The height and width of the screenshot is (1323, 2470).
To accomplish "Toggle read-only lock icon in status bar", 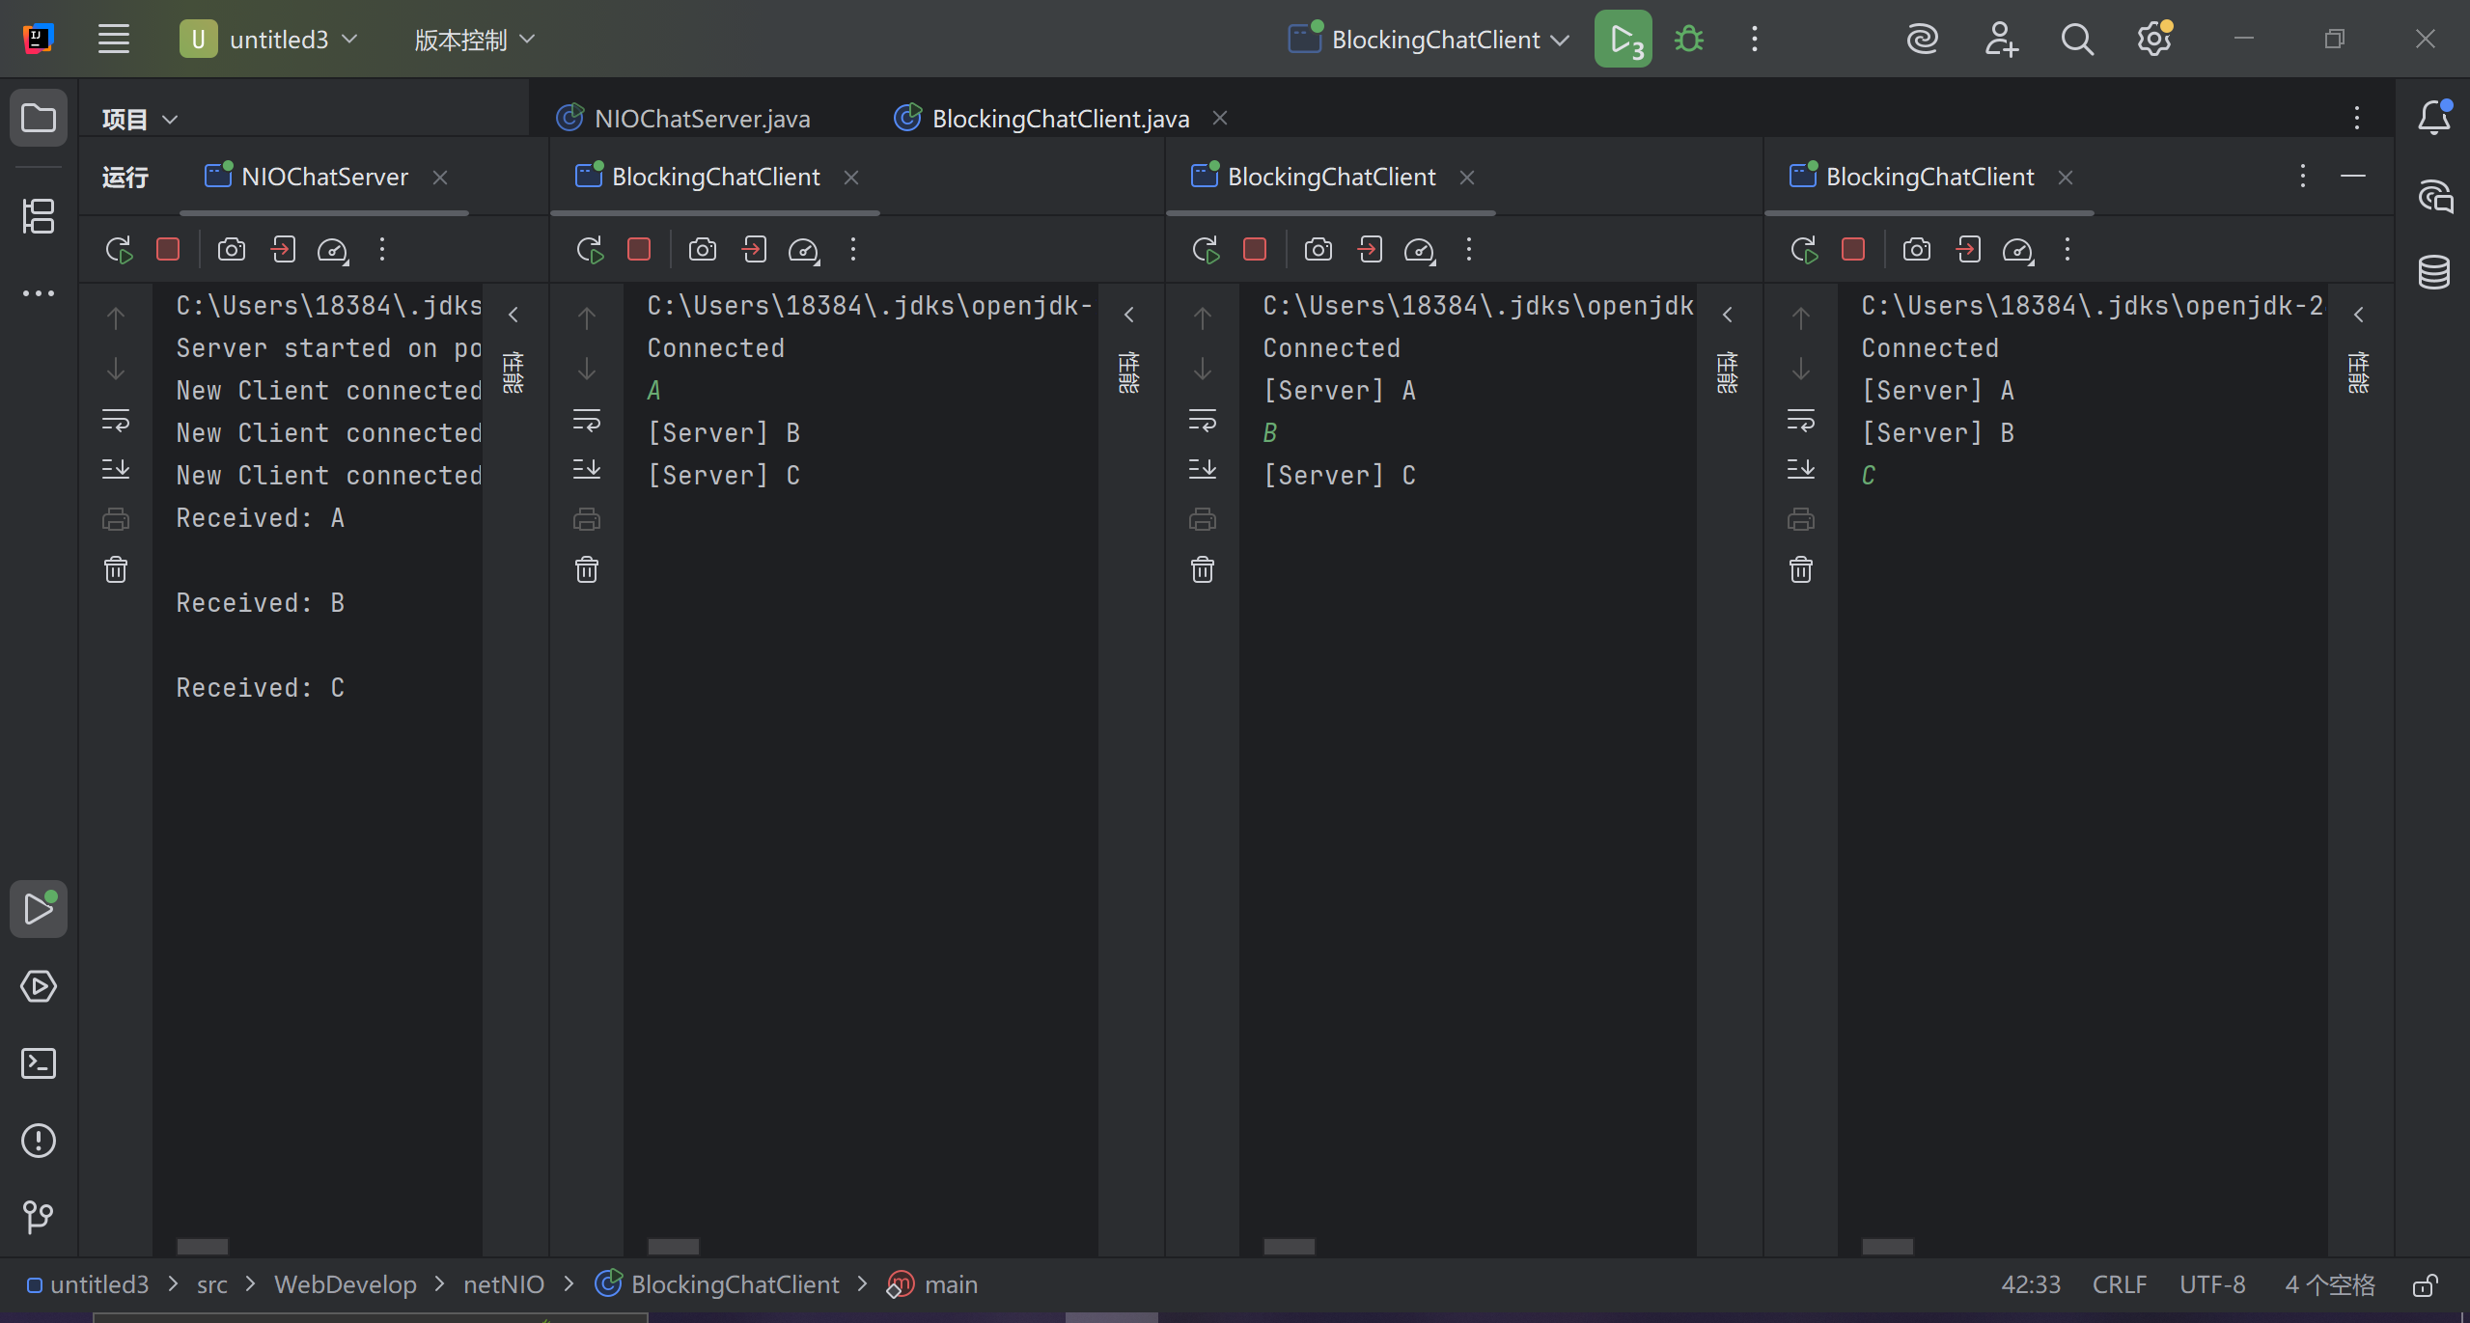I will click(2425, 1285).
